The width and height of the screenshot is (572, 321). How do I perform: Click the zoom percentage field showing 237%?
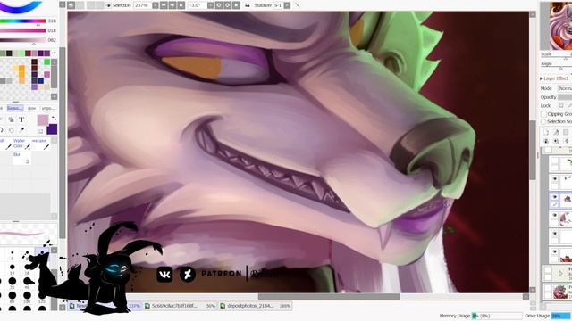[142, 5]
